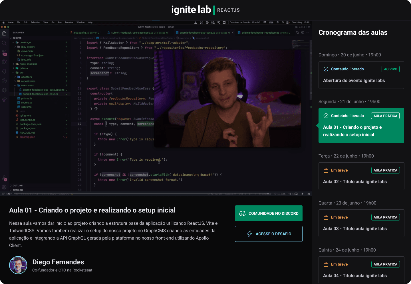
Task: Open the Run menu in the VS Code menu bar
Action: point(59,22)
